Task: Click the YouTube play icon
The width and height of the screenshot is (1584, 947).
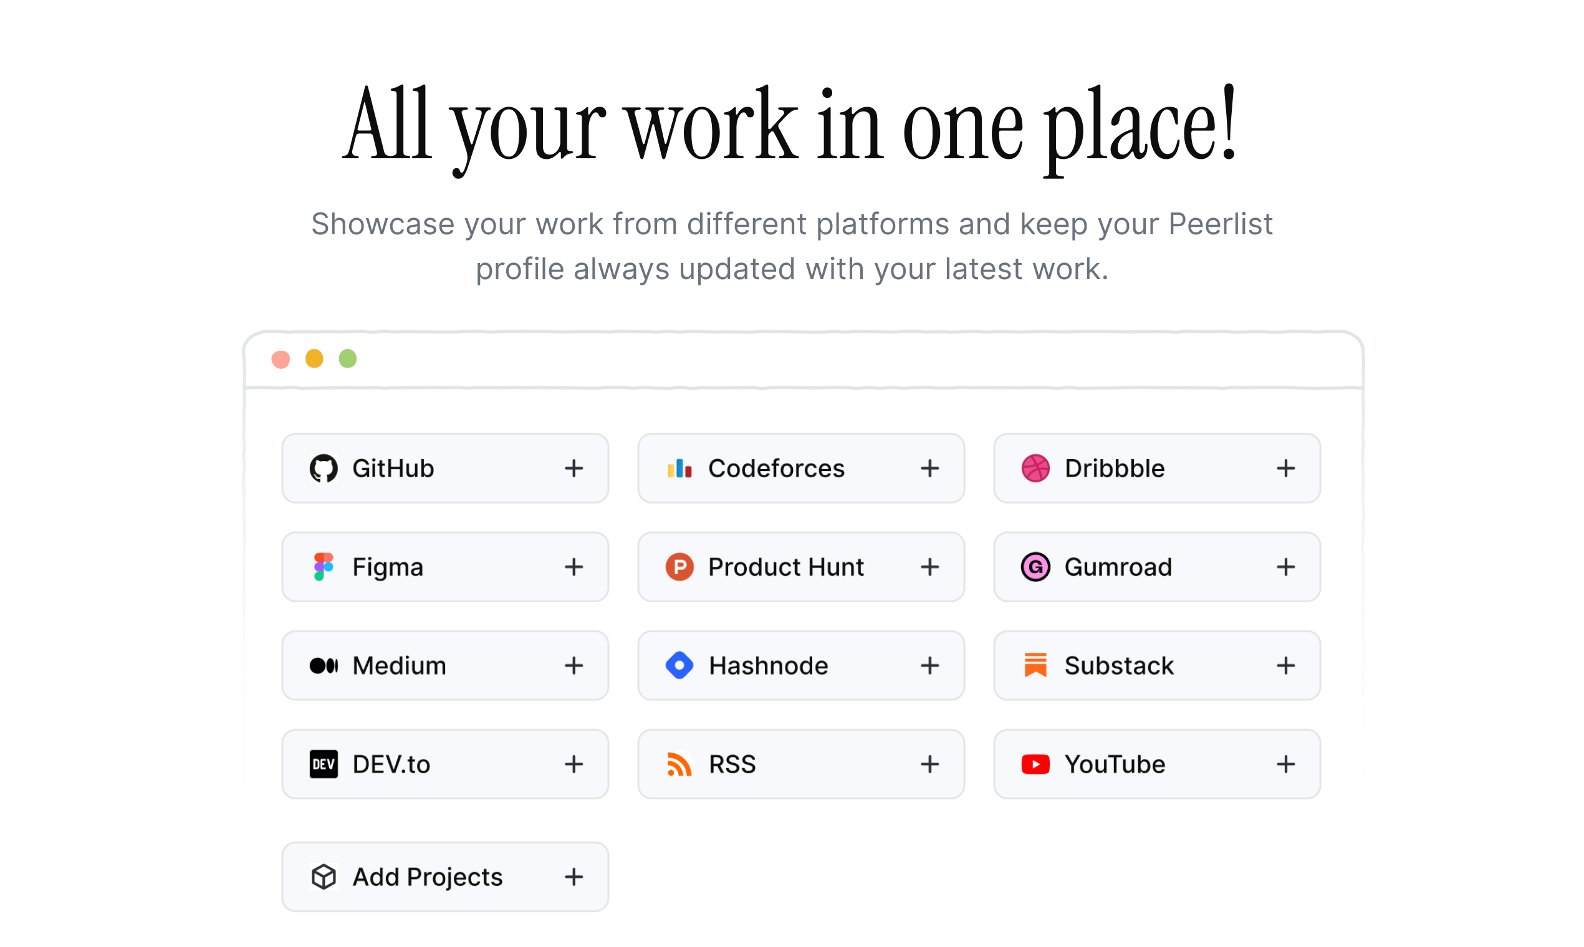Action: point(1035,764)
